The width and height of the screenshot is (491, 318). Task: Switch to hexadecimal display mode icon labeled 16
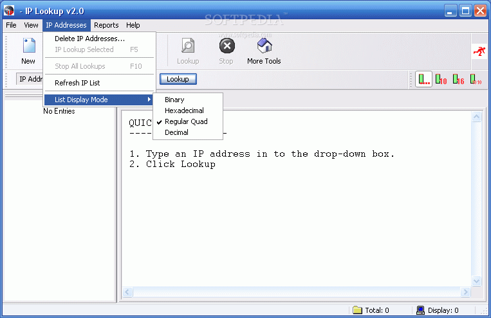(458, 79)
